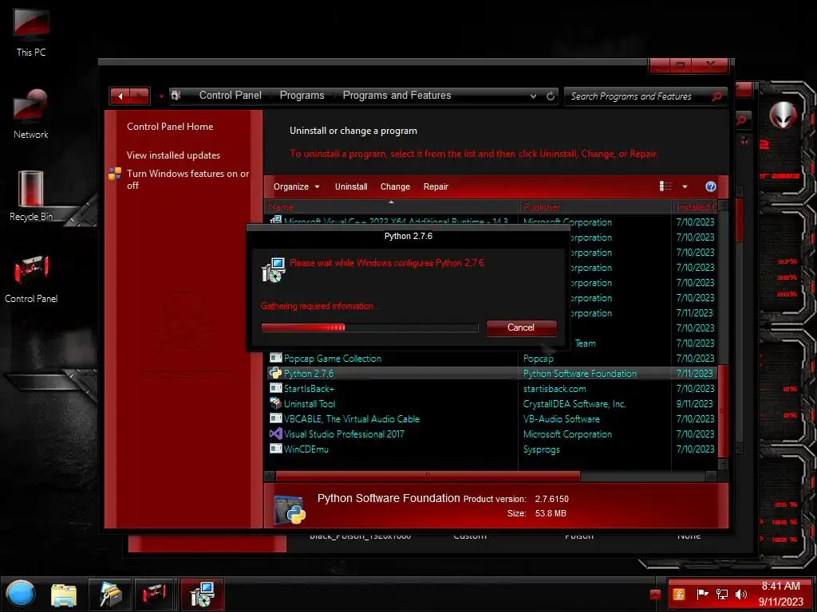Switch to Control Panel taskbar button
The width and height of the screenshot is (817, 612).
155,594
